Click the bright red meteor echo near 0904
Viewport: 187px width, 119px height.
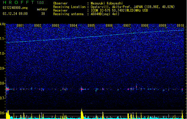click(81, 89)
